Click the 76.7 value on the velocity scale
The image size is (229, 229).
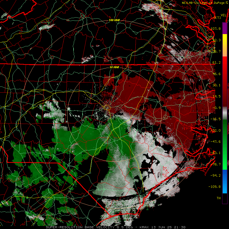tap(217, 51)
